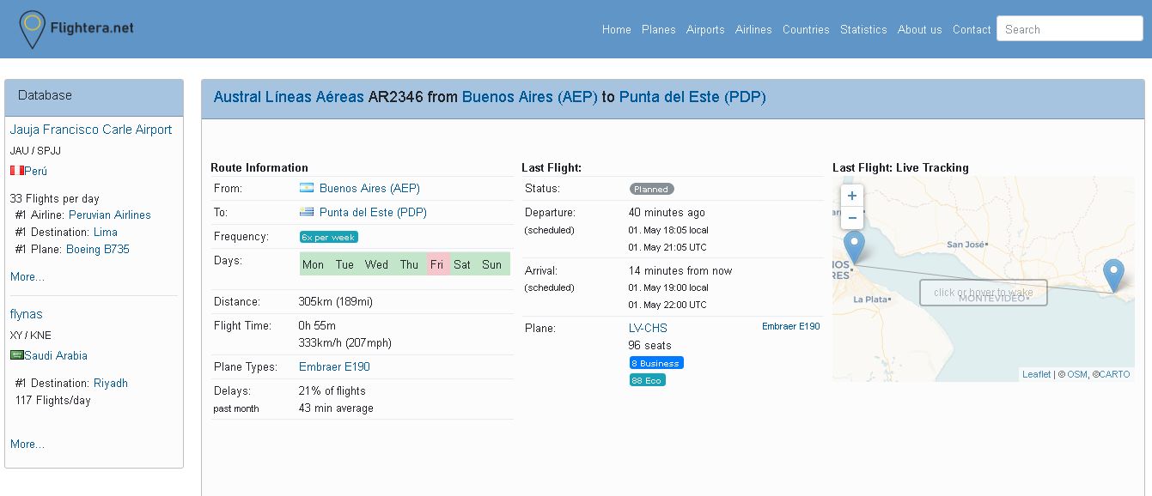Click the map zoom in button
This screenshot has height=496, width=1152.
click(852, 196)
